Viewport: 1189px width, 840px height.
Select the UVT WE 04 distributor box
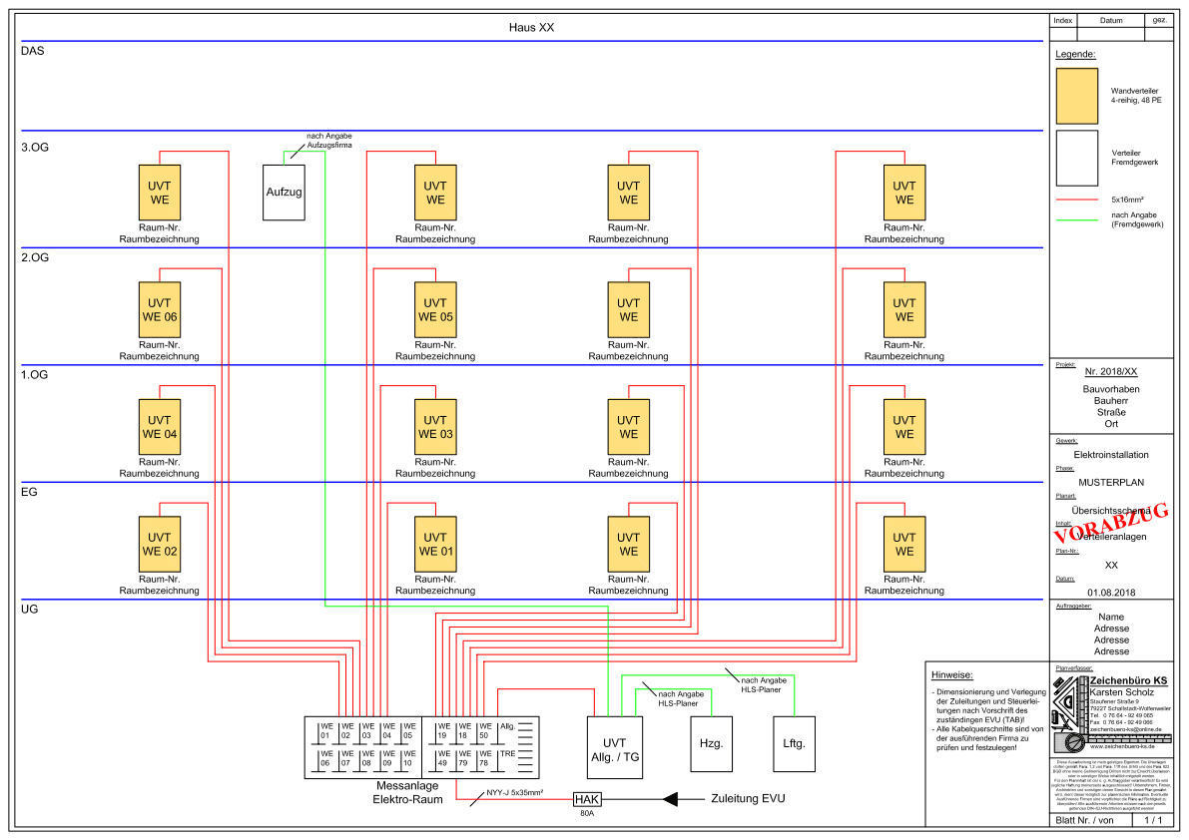click(x=159, y=427)
